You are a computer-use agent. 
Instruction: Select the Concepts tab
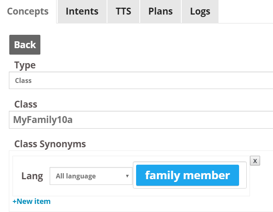click(x=28, y=11)
